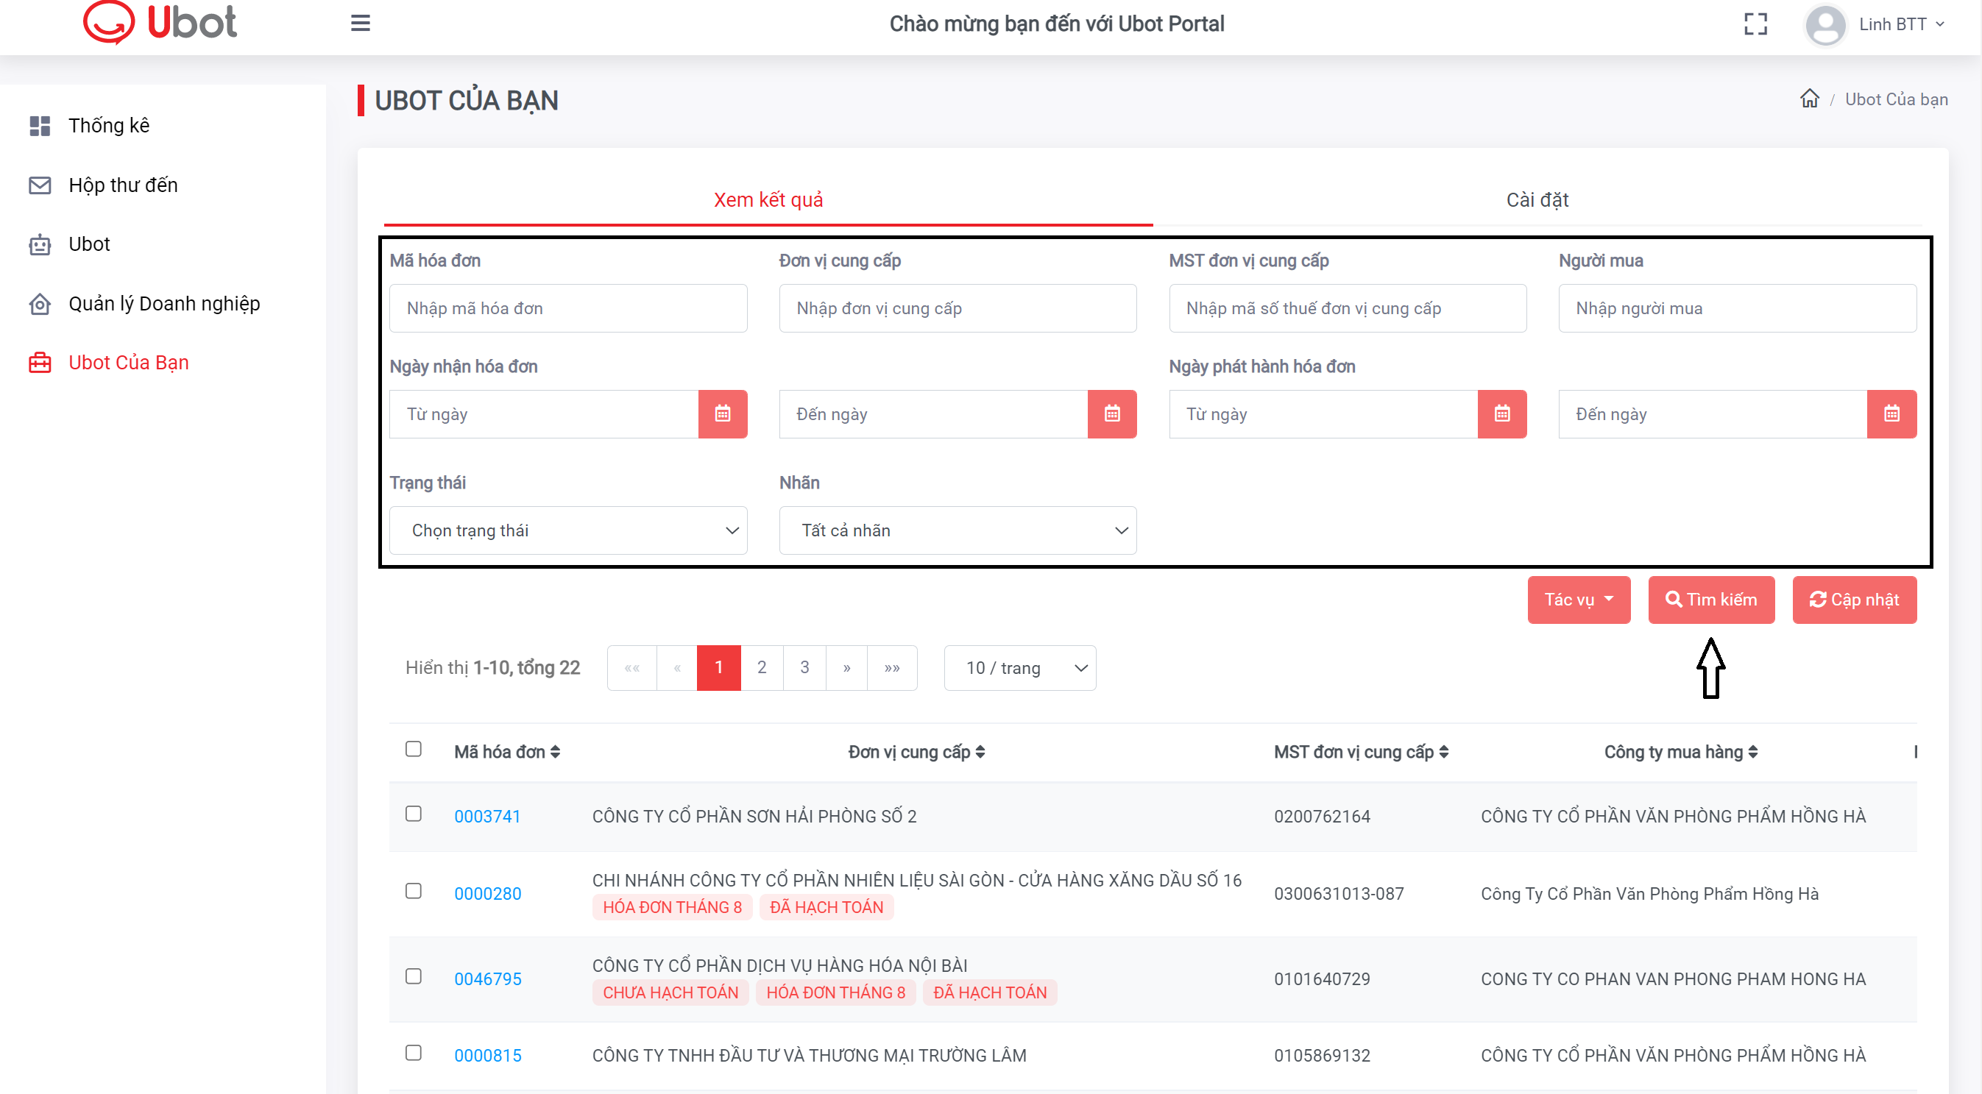Viewport: 1982px width, 1094px height.
Task: Open invoice link 0000280
Action: click(x=487, y=893)
